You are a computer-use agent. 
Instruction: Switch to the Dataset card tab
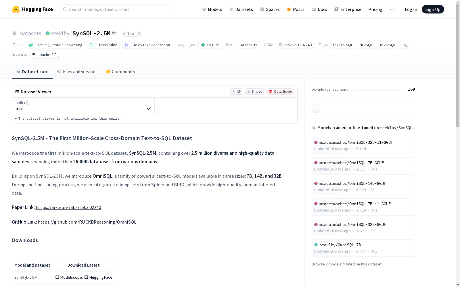[32, 72]
